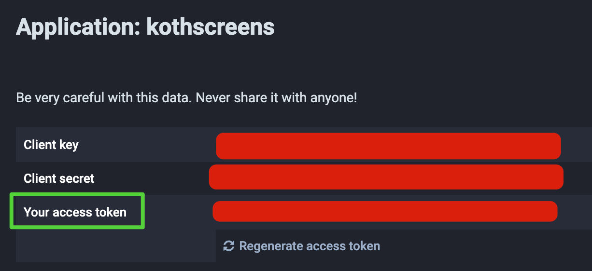Click the circular arrows regenerate icon
Viewport: 592px width, 271px height.
click(228, 246)
